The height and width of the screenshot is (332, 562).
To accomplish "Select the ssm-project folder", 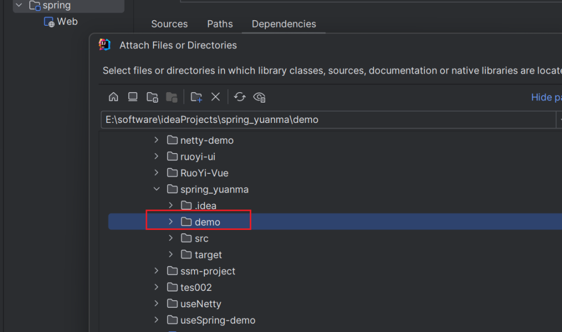I will coord(207,271).
